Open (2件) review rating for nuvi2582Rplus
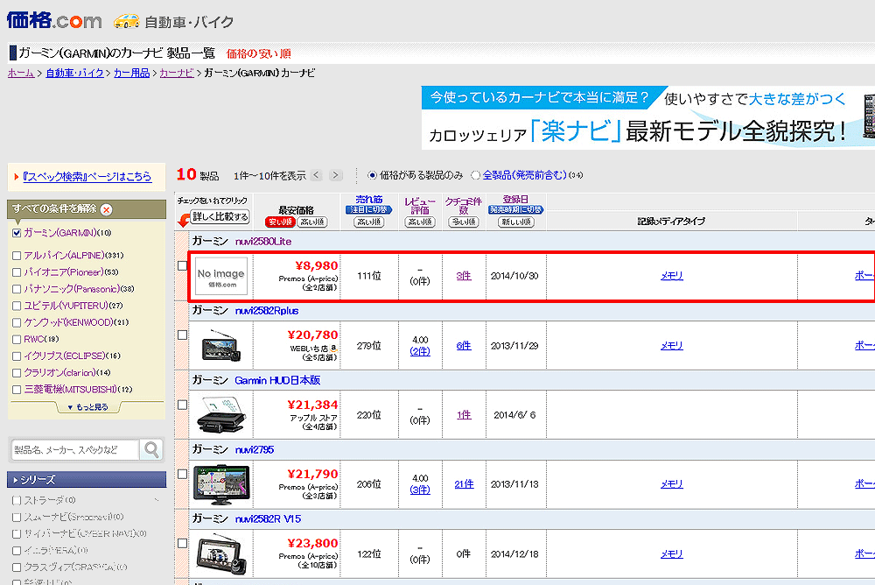 (420, 351)
